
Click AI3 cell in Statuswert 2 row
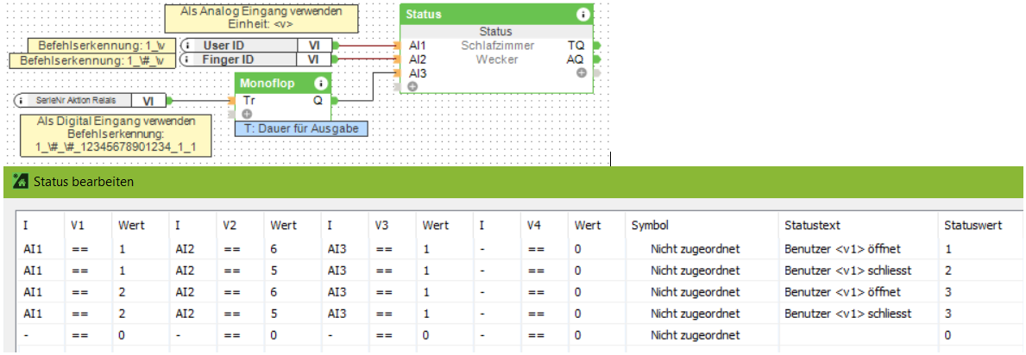click(x=345, y=270)
